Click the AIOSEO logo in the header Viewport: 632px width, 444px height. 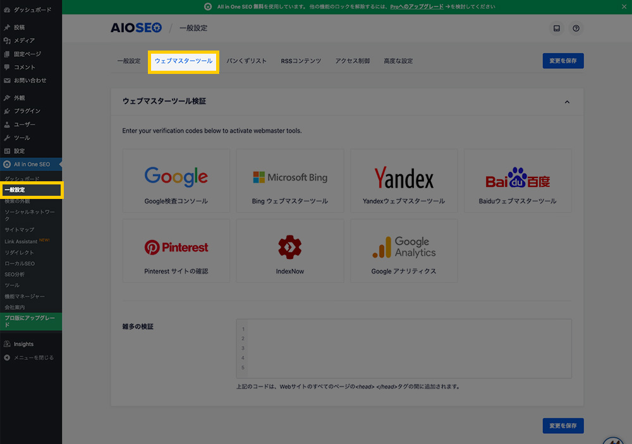tap(137, 28)
